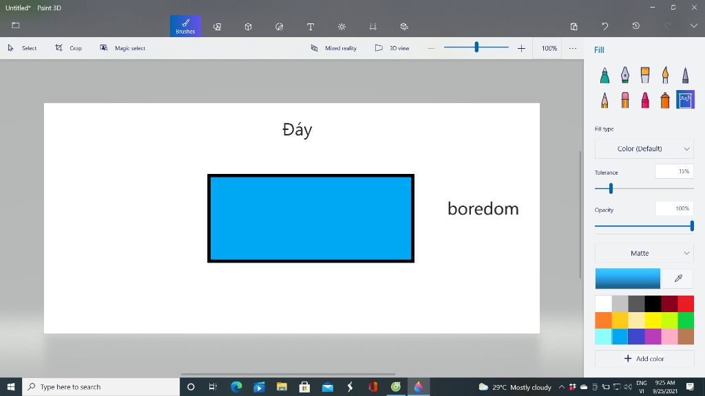Open the Fill type Color (Default) dropdown
The height and width of the screenshot is (396, 705).
644,148
